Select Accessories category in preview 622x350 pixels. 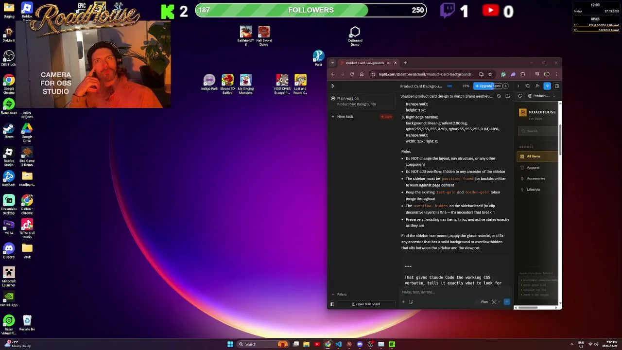tap(536, 178)
